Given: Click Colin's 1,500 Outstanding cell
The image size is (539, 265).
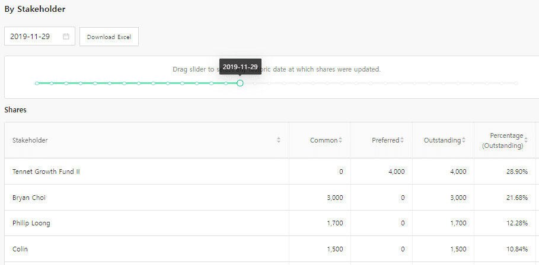Looking at the screenshot, I should coord(444,249).
